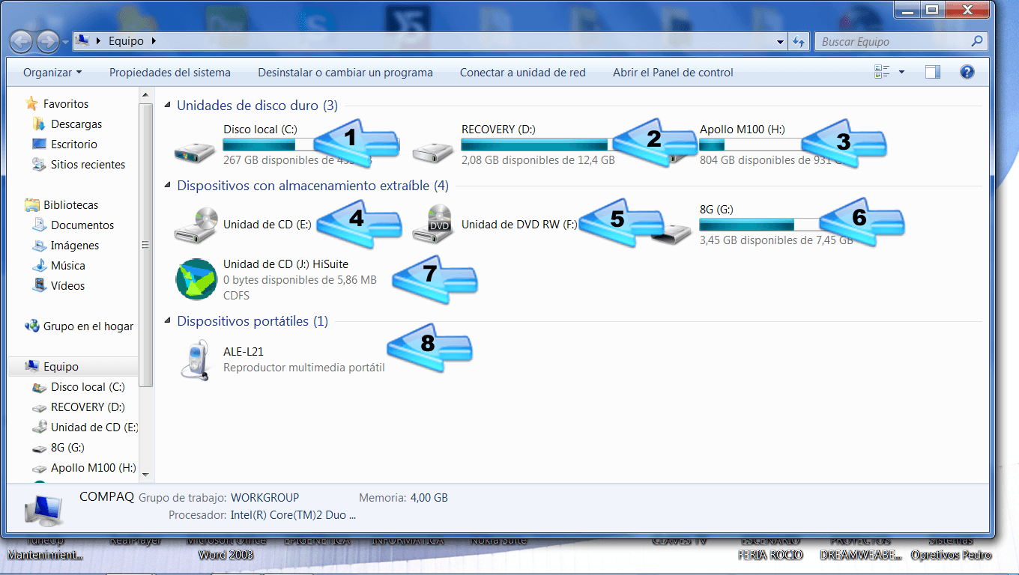This screenshot has height=575, width=1019.
Task: Click the WORKGROUP workgroup value
Action: (264, 497)
